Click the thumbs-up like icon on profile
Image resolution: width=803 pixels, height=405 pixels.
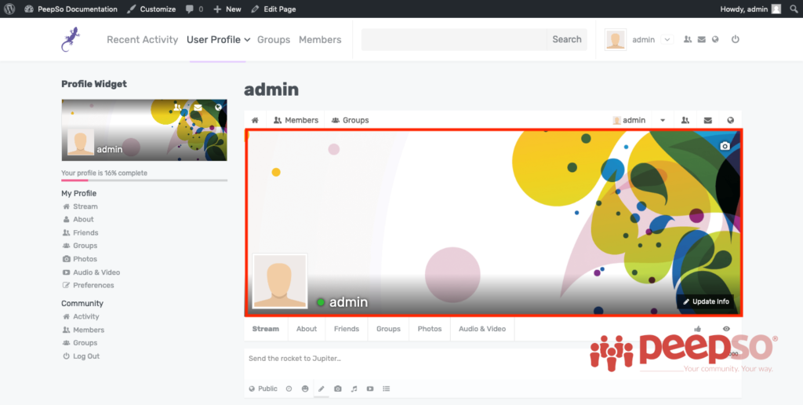(x=698, y=329)
